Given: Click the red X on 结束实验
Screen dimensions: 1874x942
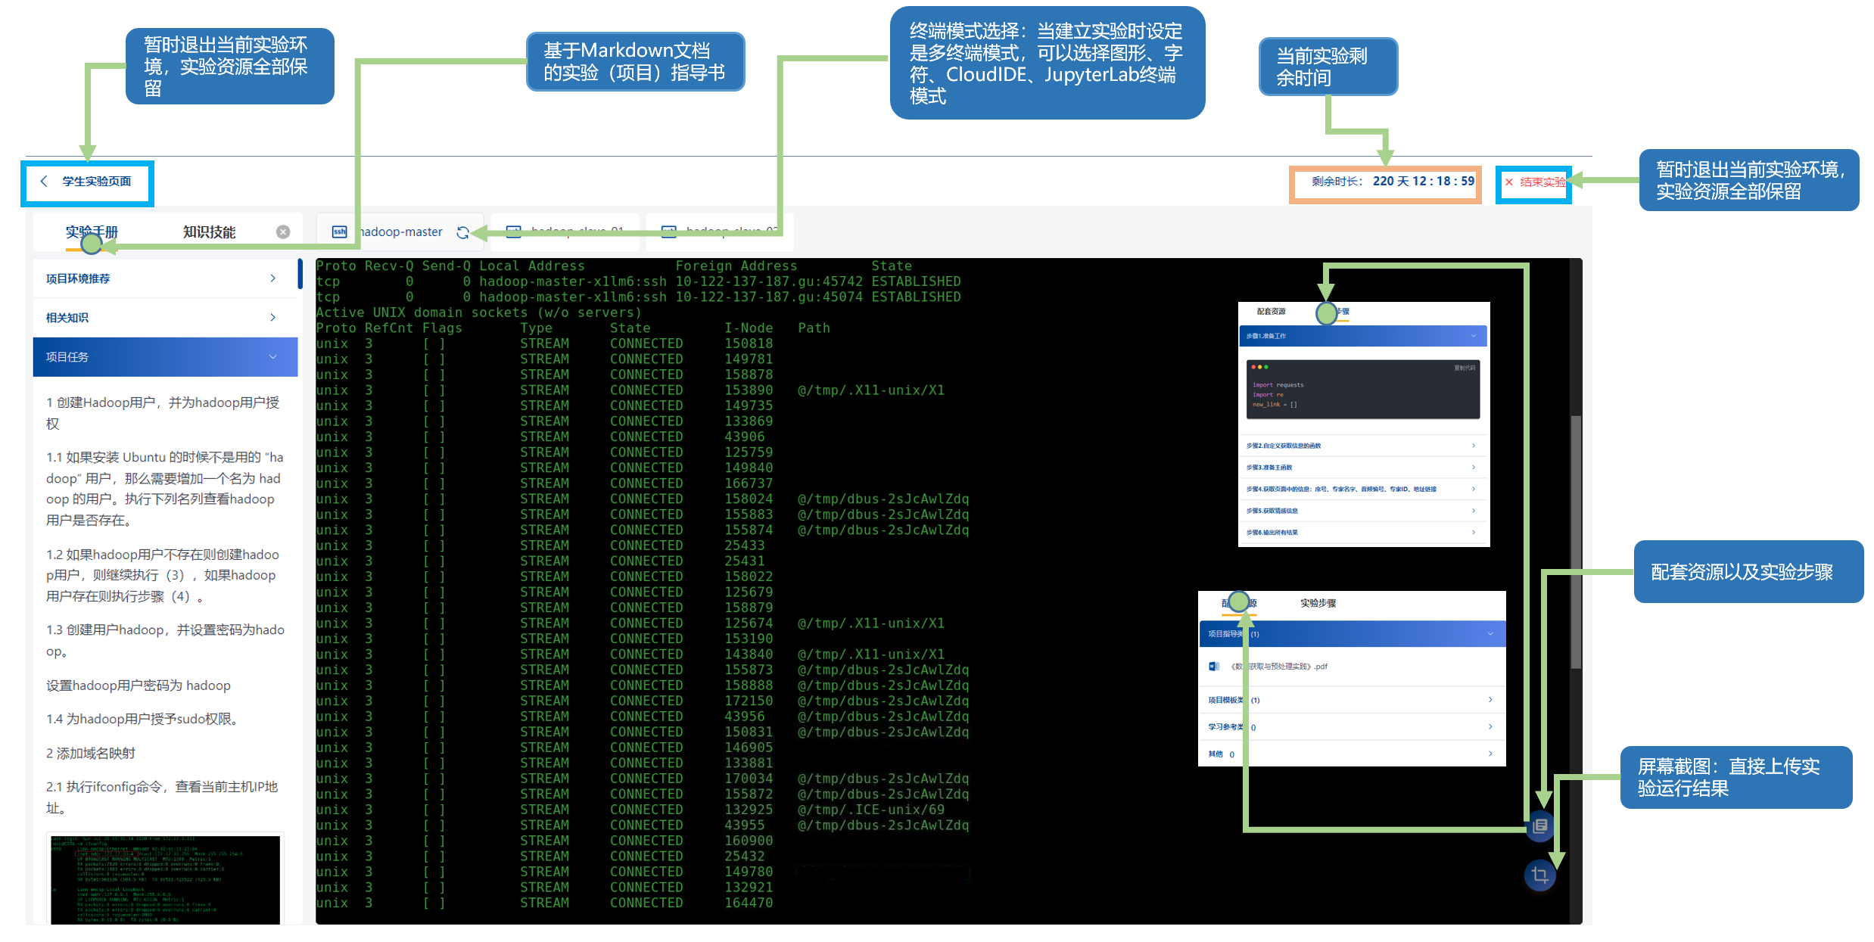Looking at the screenshot, I should pyautogui.click(x=1509, y=182).
